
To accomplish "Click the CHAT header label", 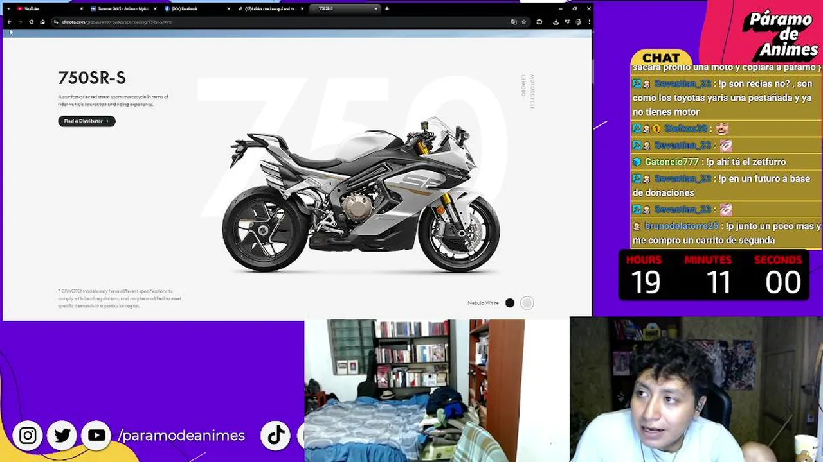I will point(661,58).
